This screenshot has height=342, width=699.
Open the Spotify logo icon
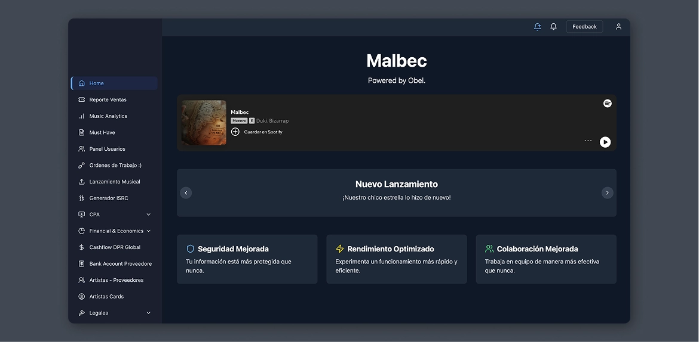607,104
